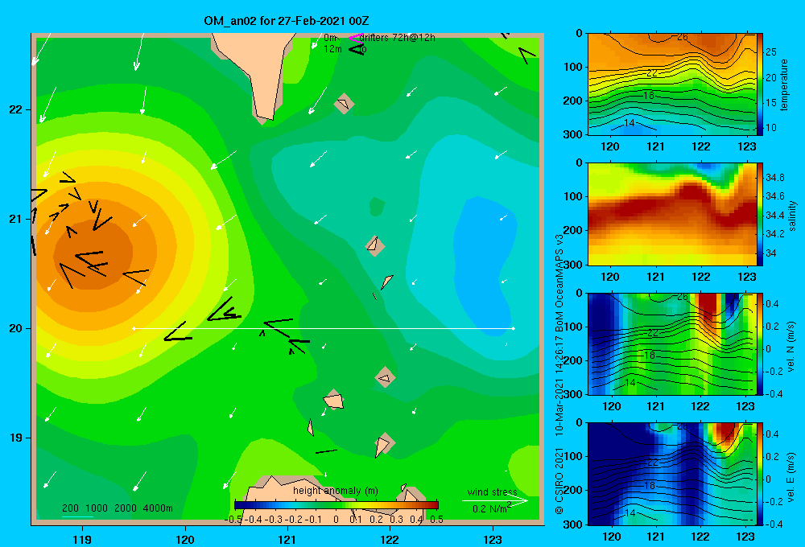Click the 'vel. E (m/s)' label

pos(791,476)
